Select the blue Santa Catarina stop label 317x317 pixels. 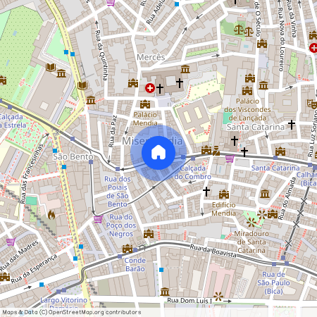275,168
